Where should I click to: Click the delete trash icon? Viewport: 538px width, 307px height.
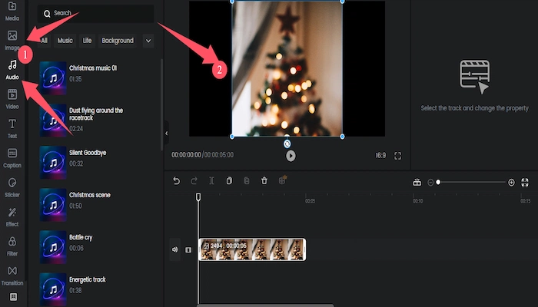point(264,181)
